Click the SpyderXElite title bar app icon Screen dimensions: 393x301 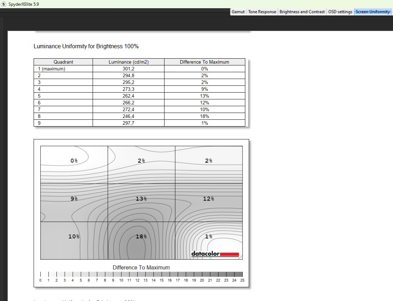click(4, 4)
